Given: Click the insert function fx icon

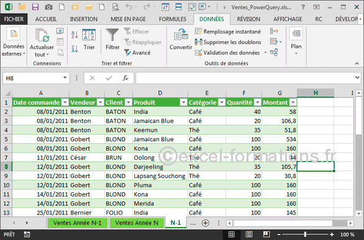Looking at the screenshot, I should [x=125, y=78].
